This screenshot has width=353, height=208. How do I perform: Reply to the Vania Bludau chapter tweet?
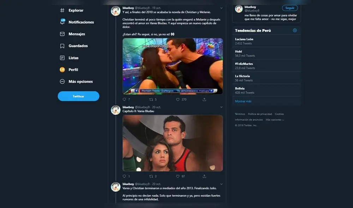124,176
